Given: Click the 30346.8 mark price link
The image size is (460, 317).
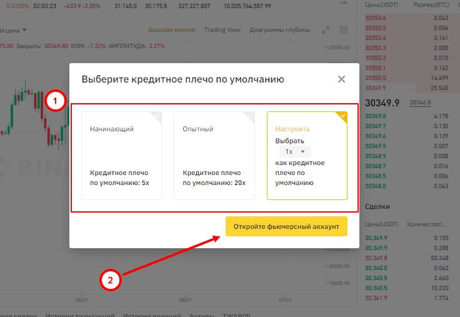Looking at the screenshot, I should click(x=419, y=103).
